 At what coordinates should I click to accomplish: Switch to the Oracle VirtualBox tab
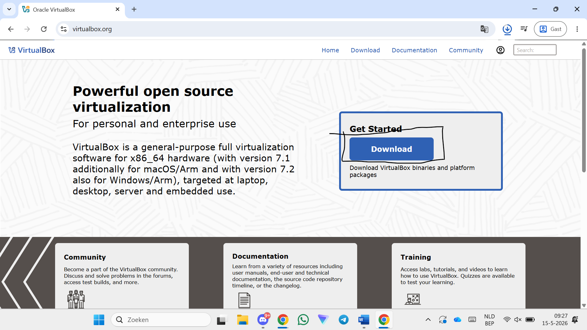72,10
